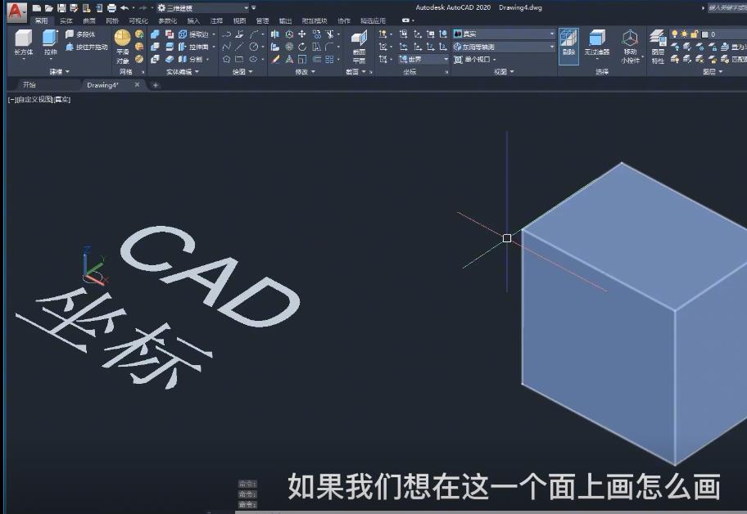Toggle the freeze sun icon for layer 0
The width and height of the screenshot is (747, 514).
[x=684, y=34]
